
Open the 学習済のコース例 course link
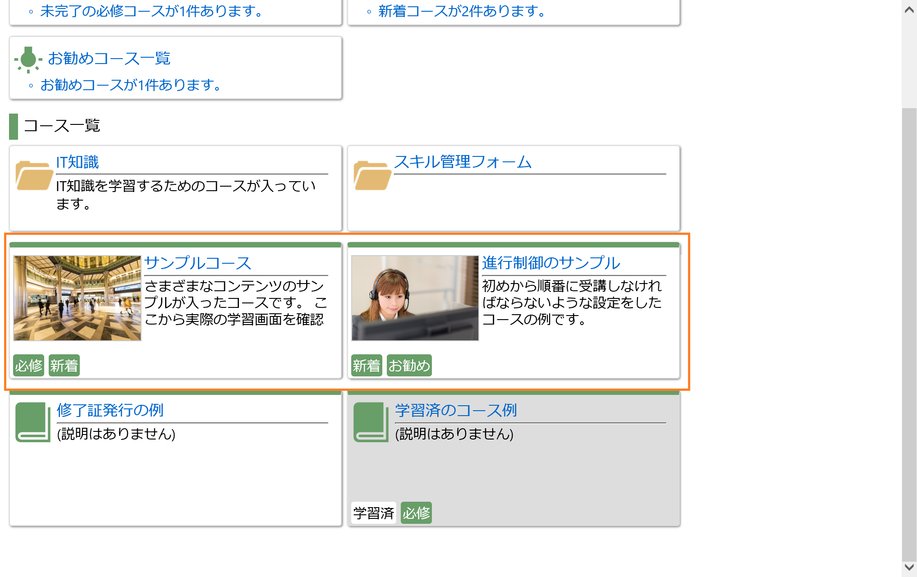456,410
